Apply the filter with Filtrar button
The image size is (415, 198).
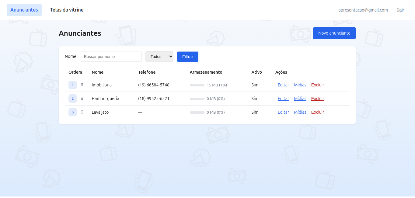click(188, 57)
